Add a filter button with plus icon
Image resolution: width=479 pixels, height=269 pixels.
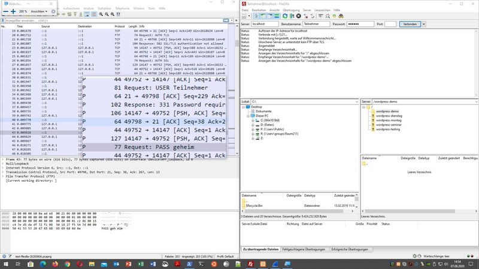click(x=236, y=20)
